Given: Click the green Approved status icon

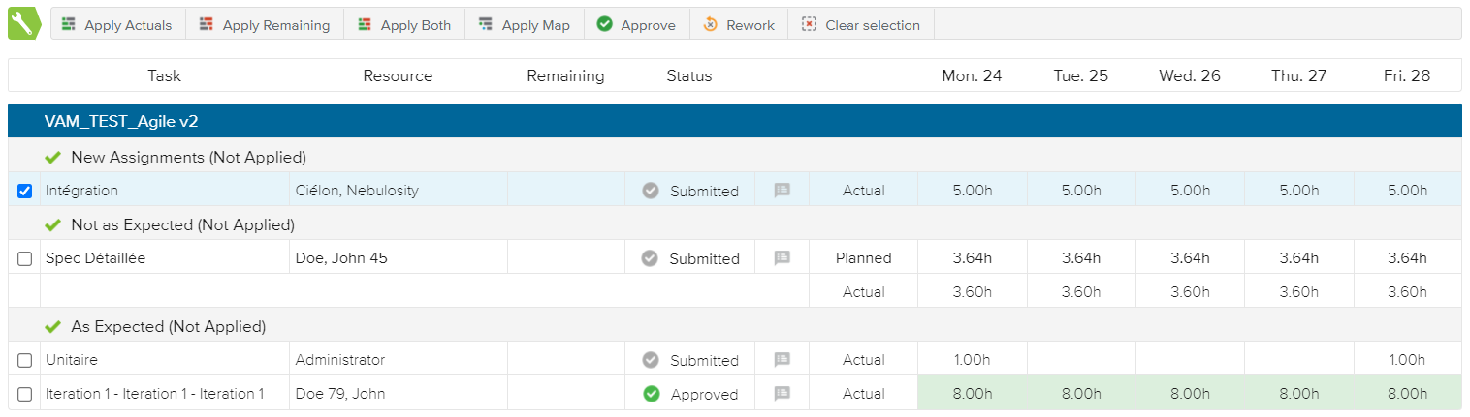Looking at the screenshot, I should 652,395.
